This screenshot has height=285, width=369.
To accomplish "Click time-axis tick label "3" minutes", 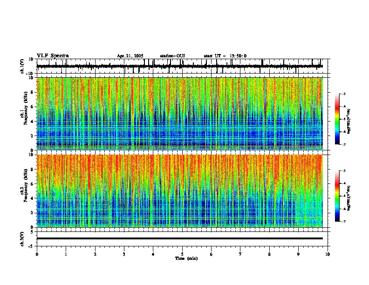I will click(x=124, y=254).
